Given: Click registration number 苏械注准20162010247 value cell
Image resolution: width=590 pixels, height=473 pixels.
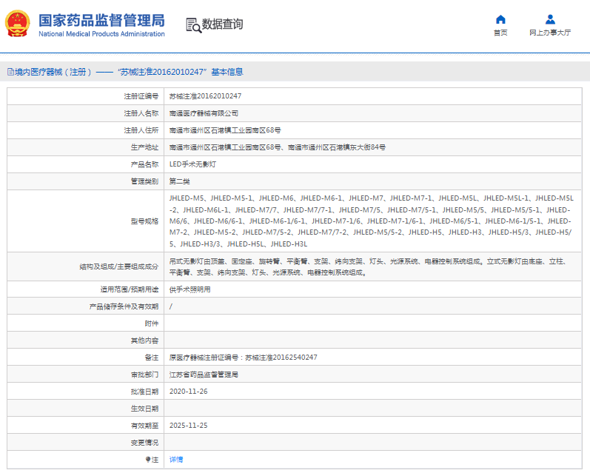Looking at the screenshot, I should [x=206, y=96].
